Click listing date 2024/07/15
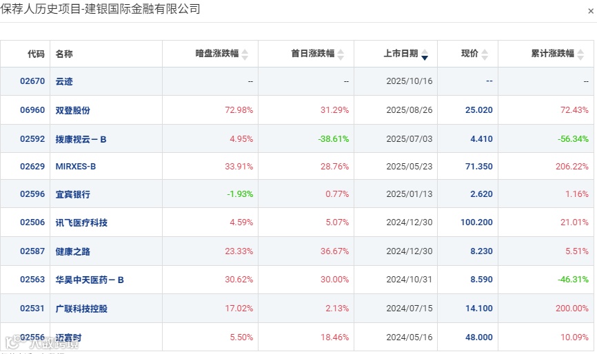This screenshot has height=354, width=597. coord(409,308)
